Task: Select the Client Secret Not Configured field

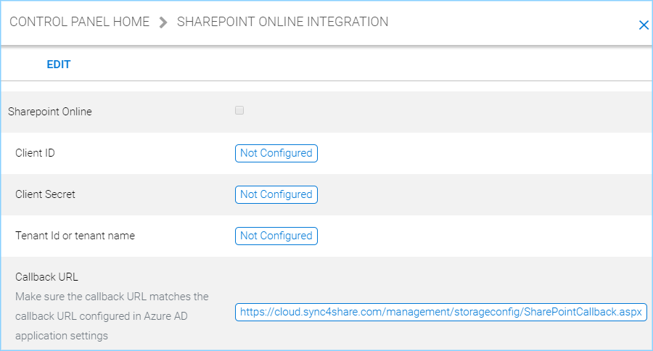Action: click(x=276, y=194)
